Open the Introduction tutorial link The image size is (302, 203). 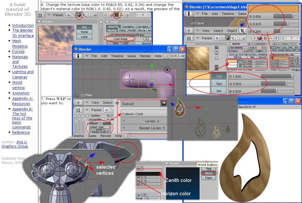[x=23, y=25]
